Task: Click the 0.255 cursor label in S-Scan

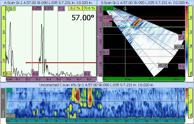Action: (108, 17)
